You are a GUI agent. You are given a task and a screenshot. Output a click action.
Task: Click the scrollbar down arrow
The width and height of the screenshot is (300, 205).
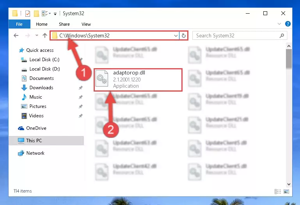tap(289, 184)
